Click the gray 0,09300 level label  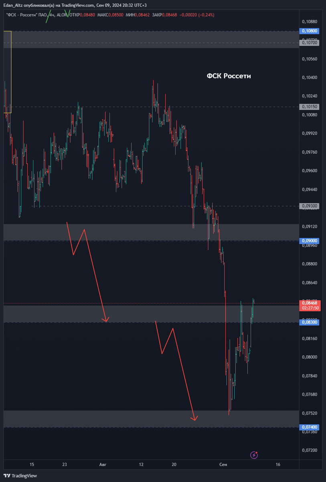pyautogui.click(x=309, y=206)
